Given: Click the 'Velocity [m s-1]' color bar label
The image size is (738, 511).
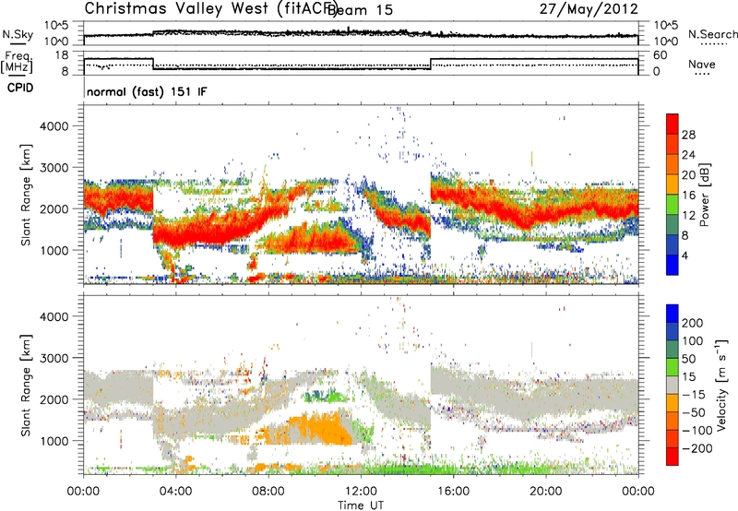Looking at the screenshot, I should (x=721, y=385).
